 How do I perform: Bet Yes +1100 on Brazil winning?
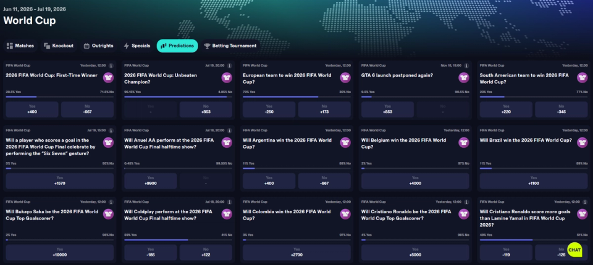534,181
